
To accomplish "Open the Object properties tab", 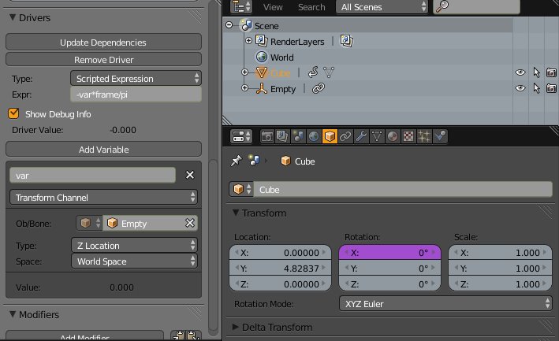I will [330, 136].
